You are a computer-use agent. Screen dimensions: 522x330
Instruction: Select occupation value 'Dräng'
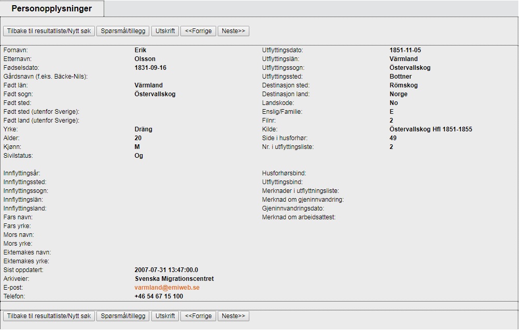click(143, 129)
